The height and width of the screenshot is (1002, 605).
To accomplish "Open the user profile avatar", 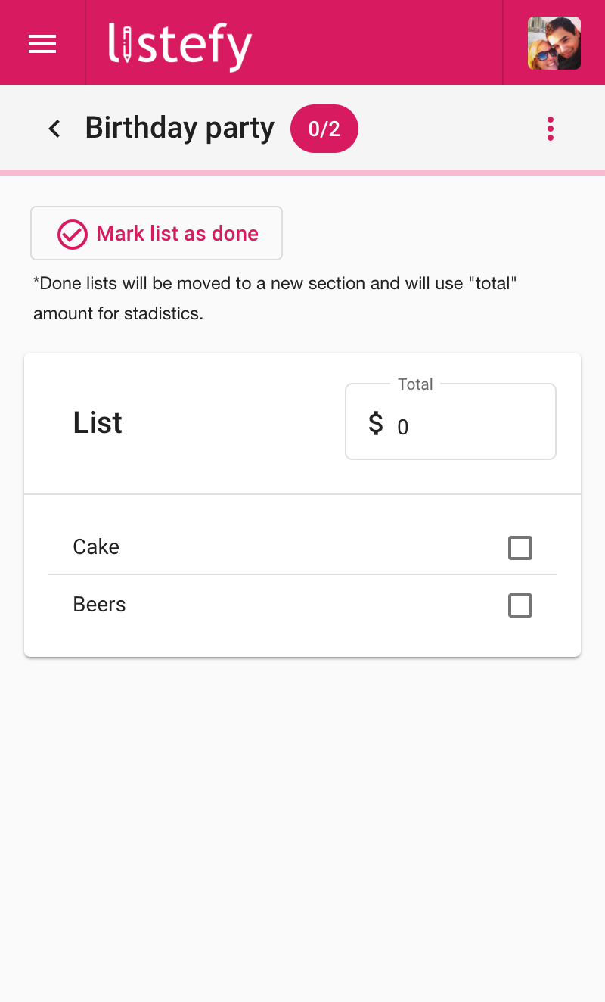I will point(554,43).
